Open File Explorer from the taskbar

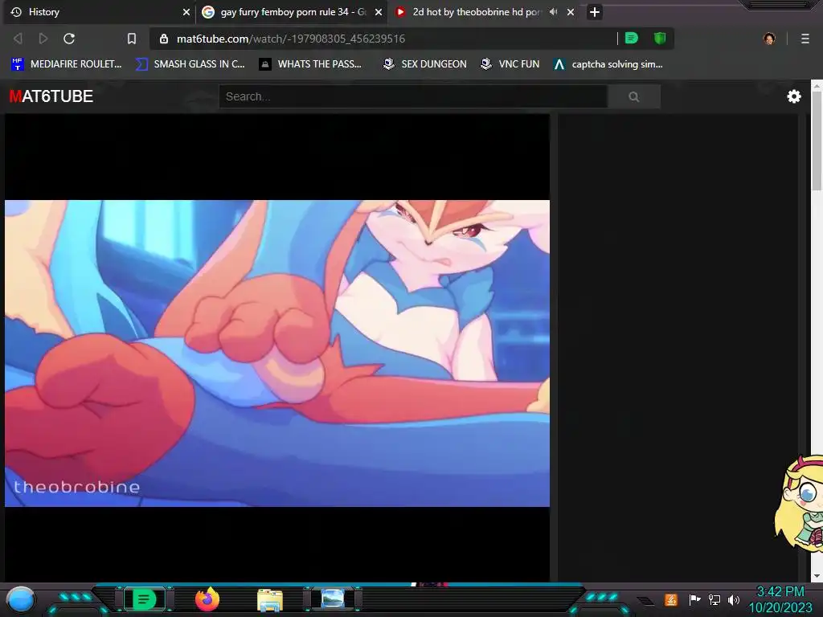click(x=270, y=599)
